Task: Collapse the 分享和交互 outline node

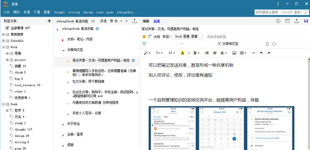Action: pyautogui.click(x=64, y=50)
